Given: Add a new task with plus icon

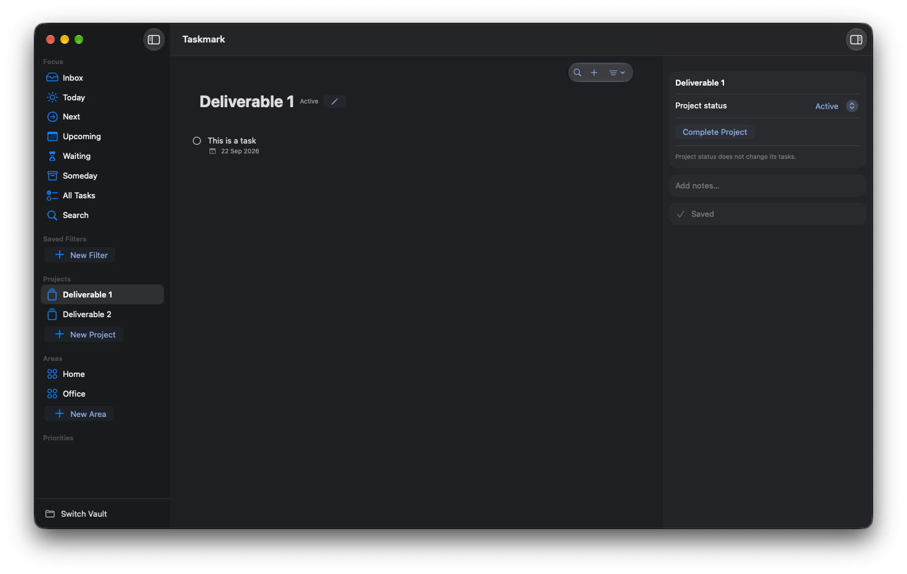Looking at the screenshot, I should point(594,73).
